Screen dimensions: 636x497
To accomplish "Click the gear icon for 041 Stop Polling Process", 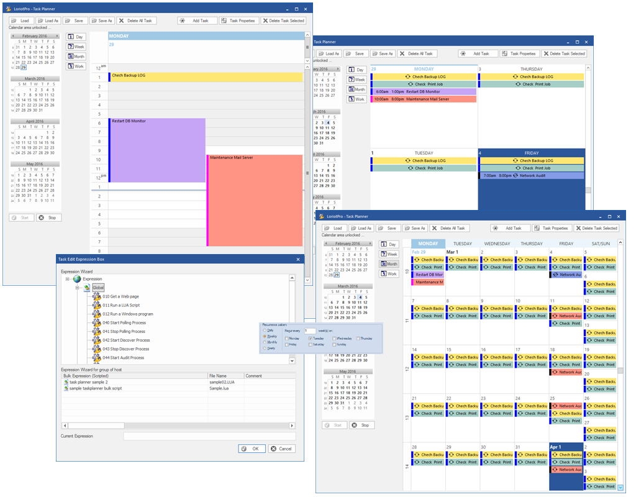I will click(x=96, y=332).
